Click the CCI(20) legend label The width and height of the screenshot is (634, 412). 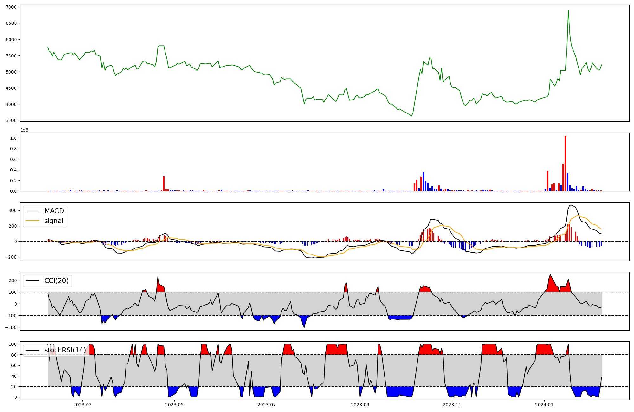tap(56, 281)
